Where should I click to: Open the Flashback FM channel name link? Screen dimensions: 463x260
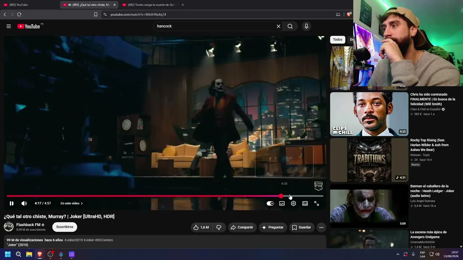[28, 225]
